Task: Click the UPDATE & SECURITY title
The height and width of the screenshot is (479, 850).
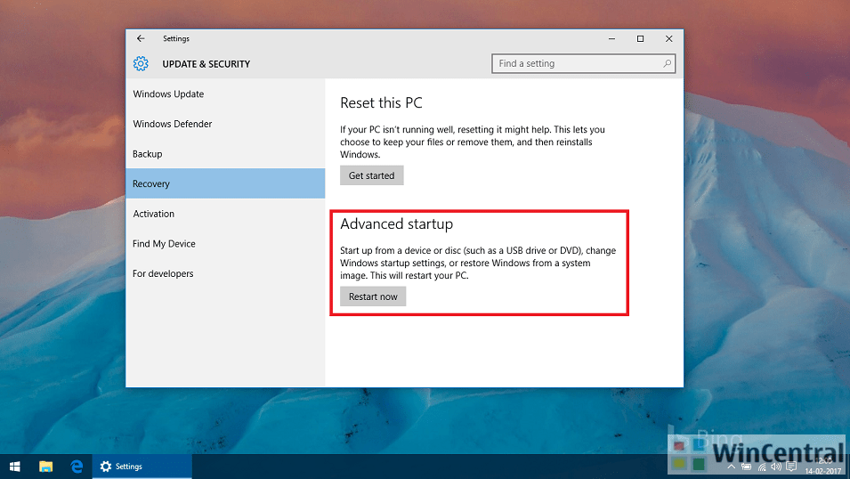Action: 206,64
